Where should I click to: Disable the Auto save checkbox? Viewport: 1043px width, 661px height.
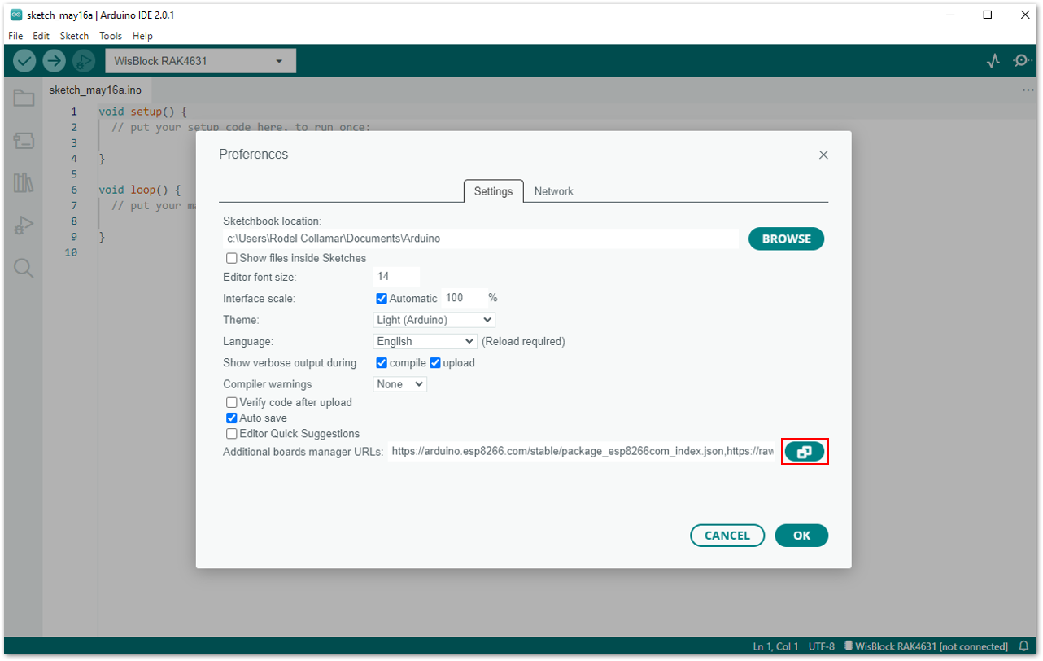[232, 418]
